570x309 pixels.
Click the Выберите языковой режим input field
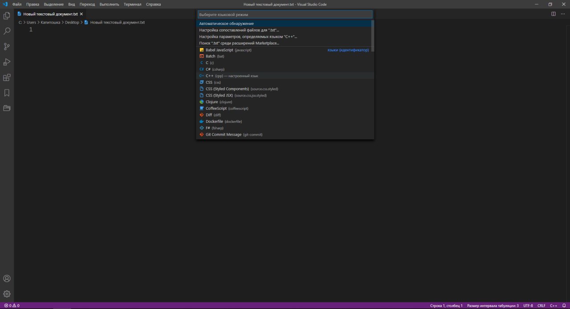[x=285, y=15]
